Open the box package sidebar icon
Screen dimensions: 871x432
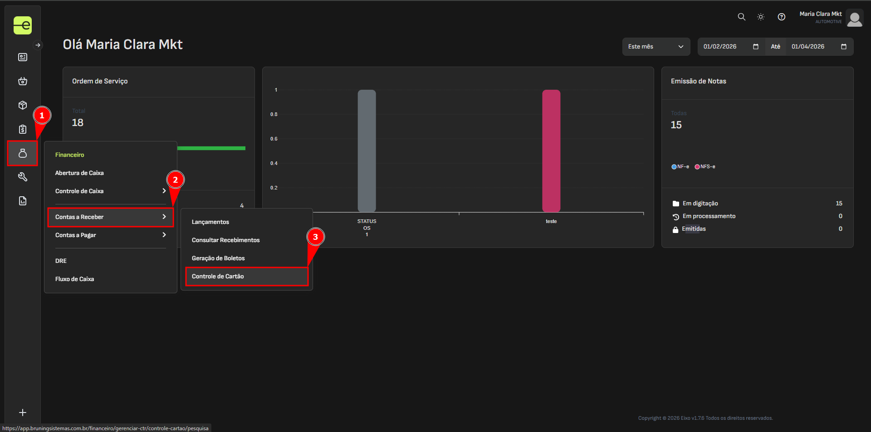tap(23, 105)
